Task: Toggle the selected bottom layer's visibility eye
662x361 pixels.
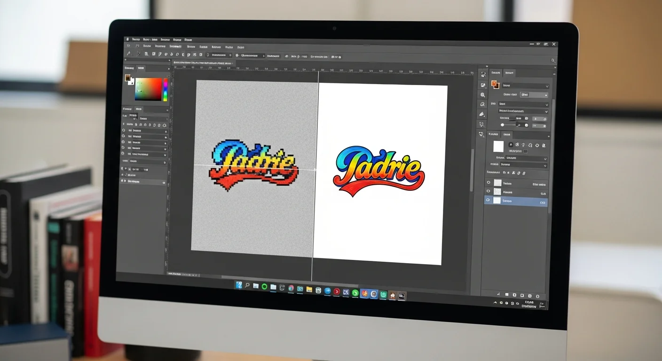Action: click(x=488, y=200)
